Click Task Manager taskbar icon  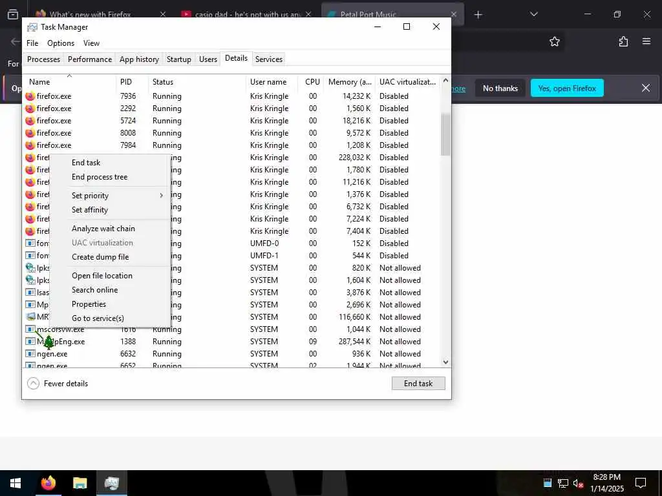point(111,483)
